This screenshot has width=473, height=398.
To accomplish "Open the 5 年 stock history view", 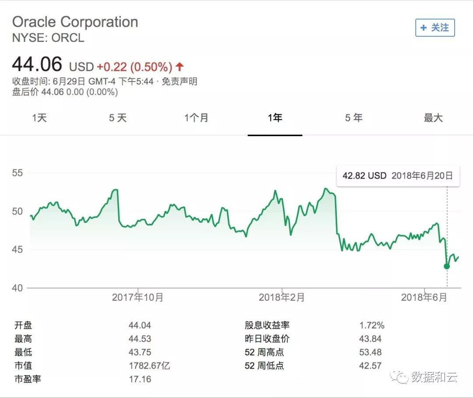I will [x=353, y=117].
